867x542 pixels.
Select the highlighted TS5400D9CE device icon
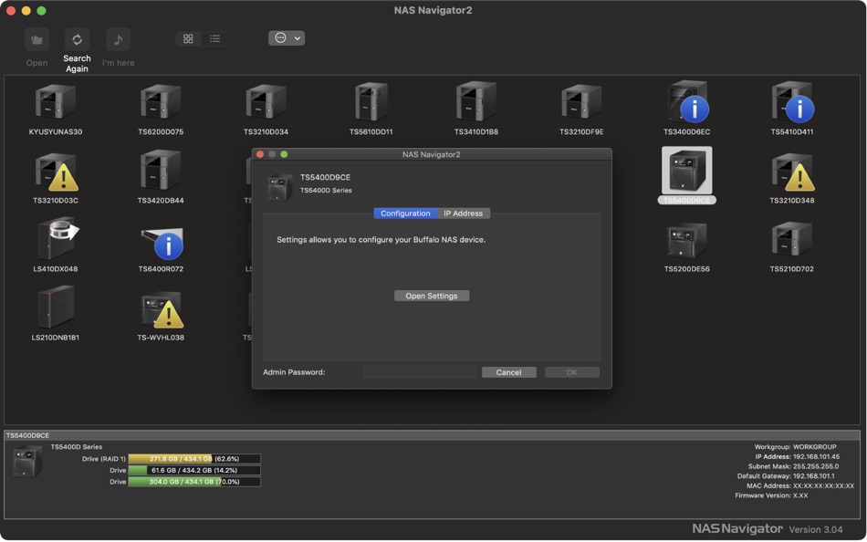tap(686, 171)
